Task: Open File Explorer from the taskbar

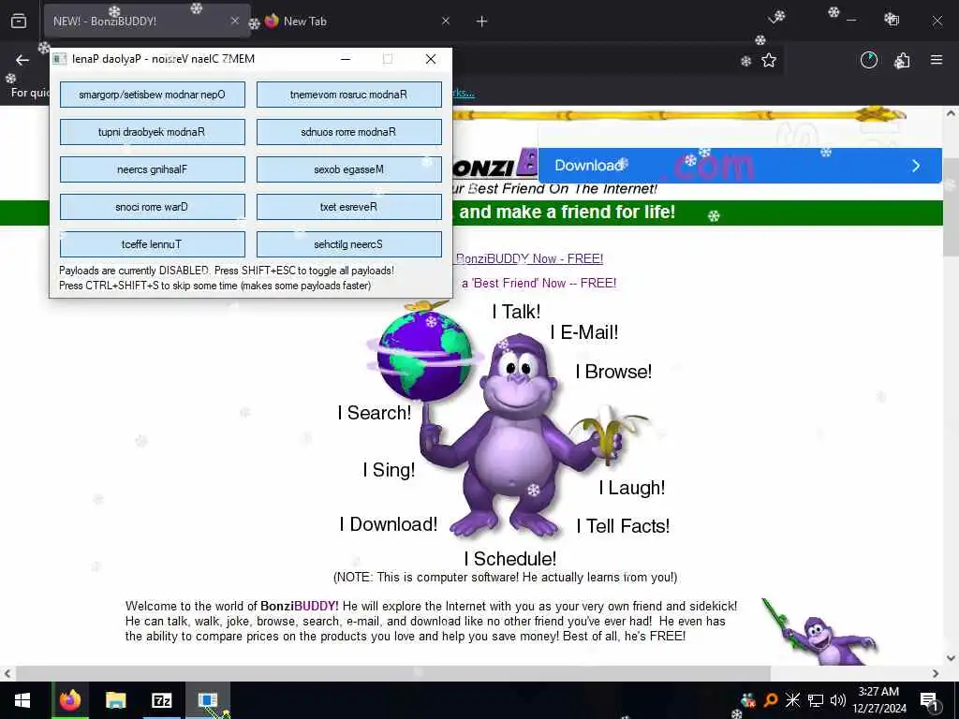Action: 115,700
